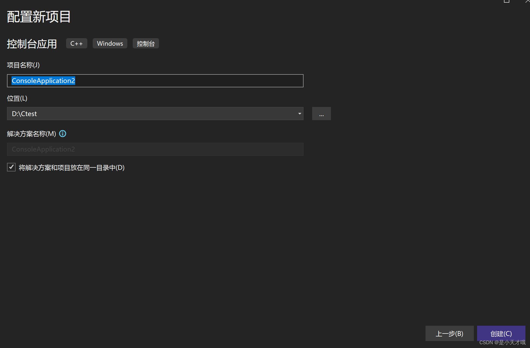Click the restore window icon

[x=507, y=1]
